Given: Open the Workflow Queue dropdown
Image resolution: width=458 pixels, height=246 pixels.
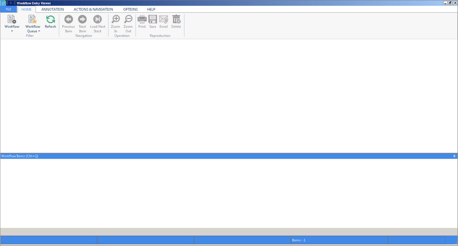Looking at the screenshot, I should click(x=33, y=24).
